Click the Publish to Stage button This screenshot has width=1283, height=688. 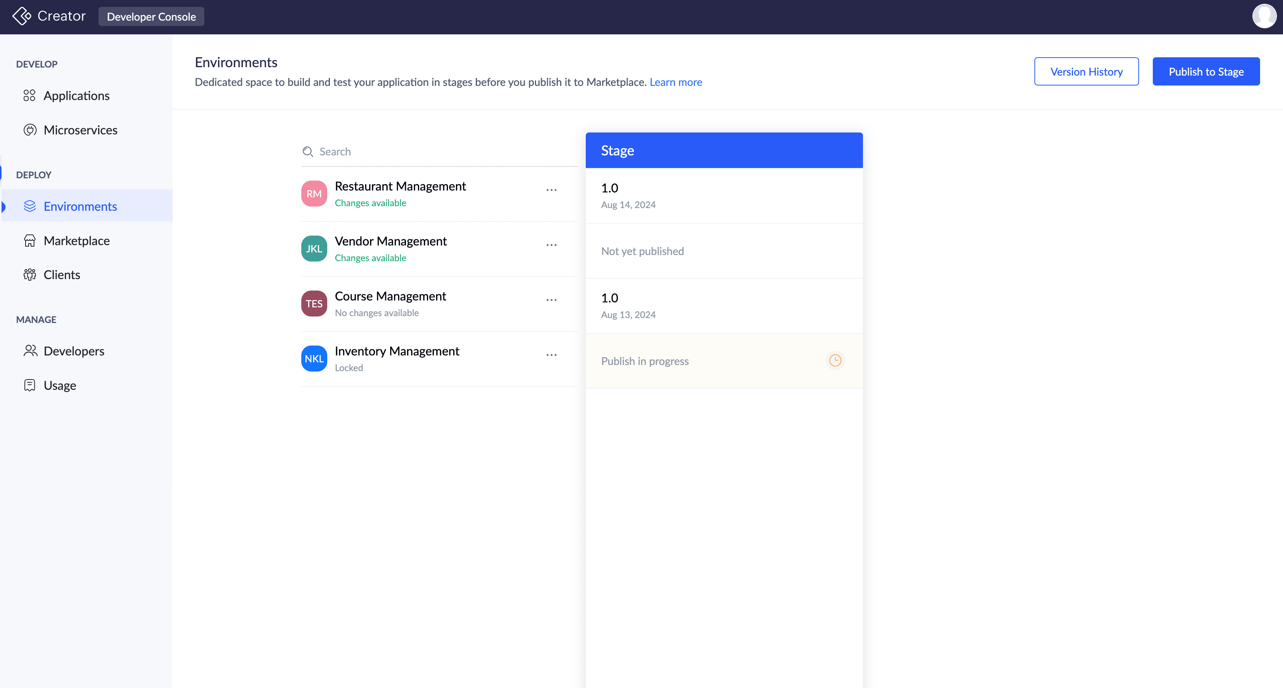pos(1205,72)
